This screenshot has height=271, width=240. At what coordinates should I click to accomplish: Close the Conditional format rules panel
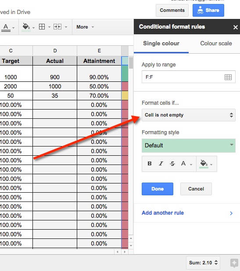pyautogui.click(x=235, y=27)
